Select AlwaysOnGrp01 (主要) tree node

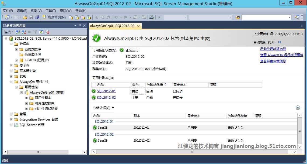click(47, 93)
